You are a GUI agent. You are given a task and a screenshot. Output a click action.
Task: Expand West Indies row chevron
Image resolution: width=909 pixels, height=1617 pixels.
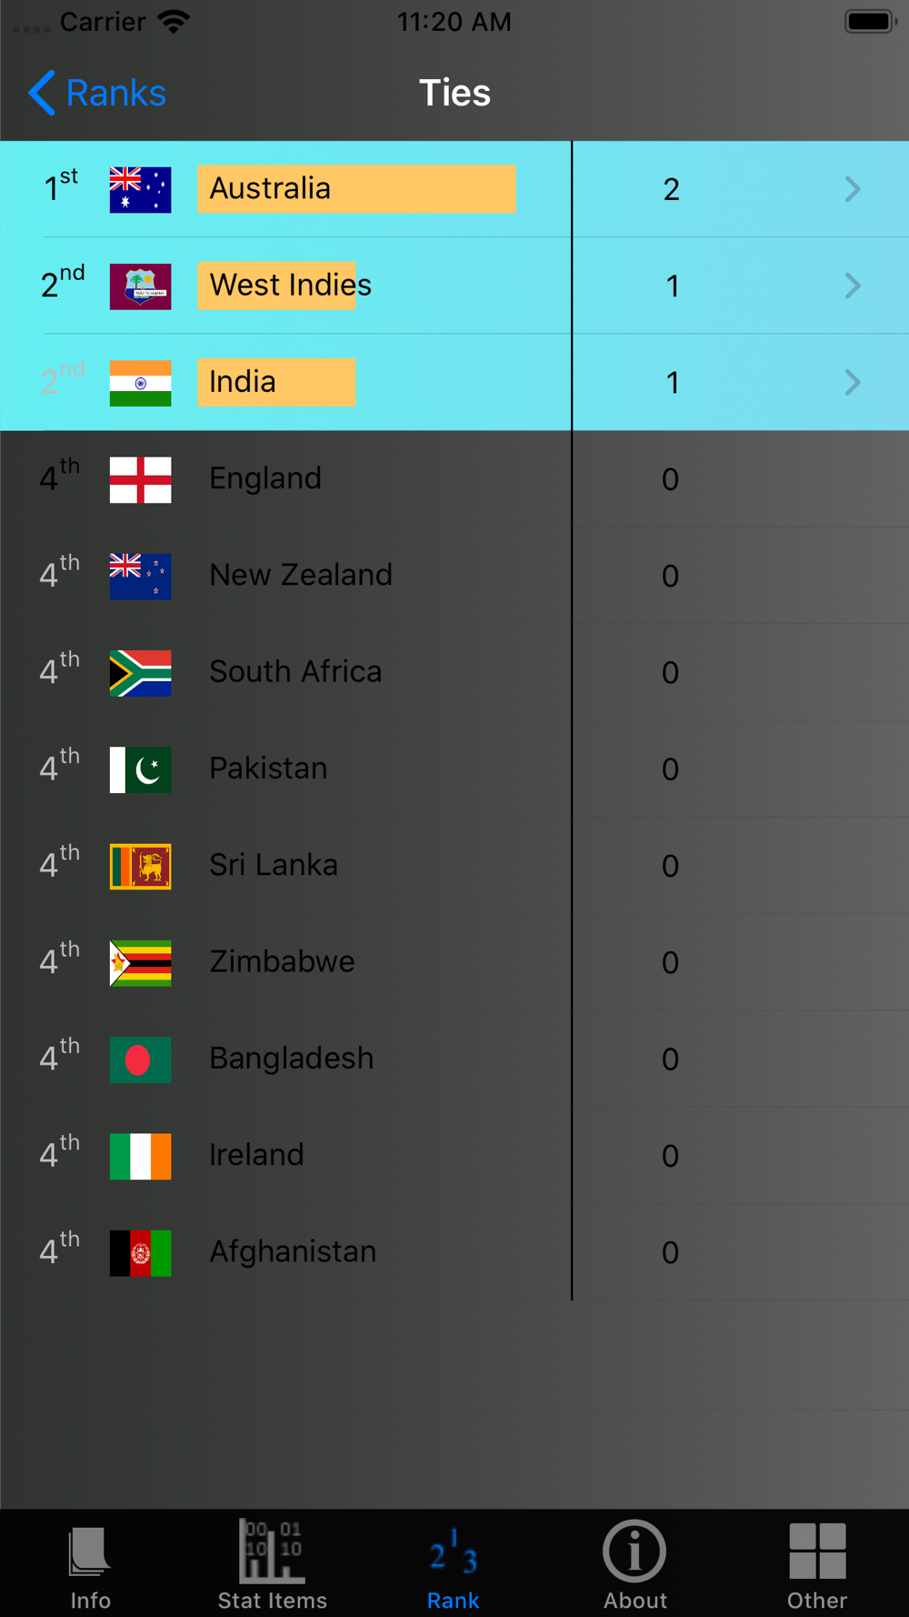point(852,286)
